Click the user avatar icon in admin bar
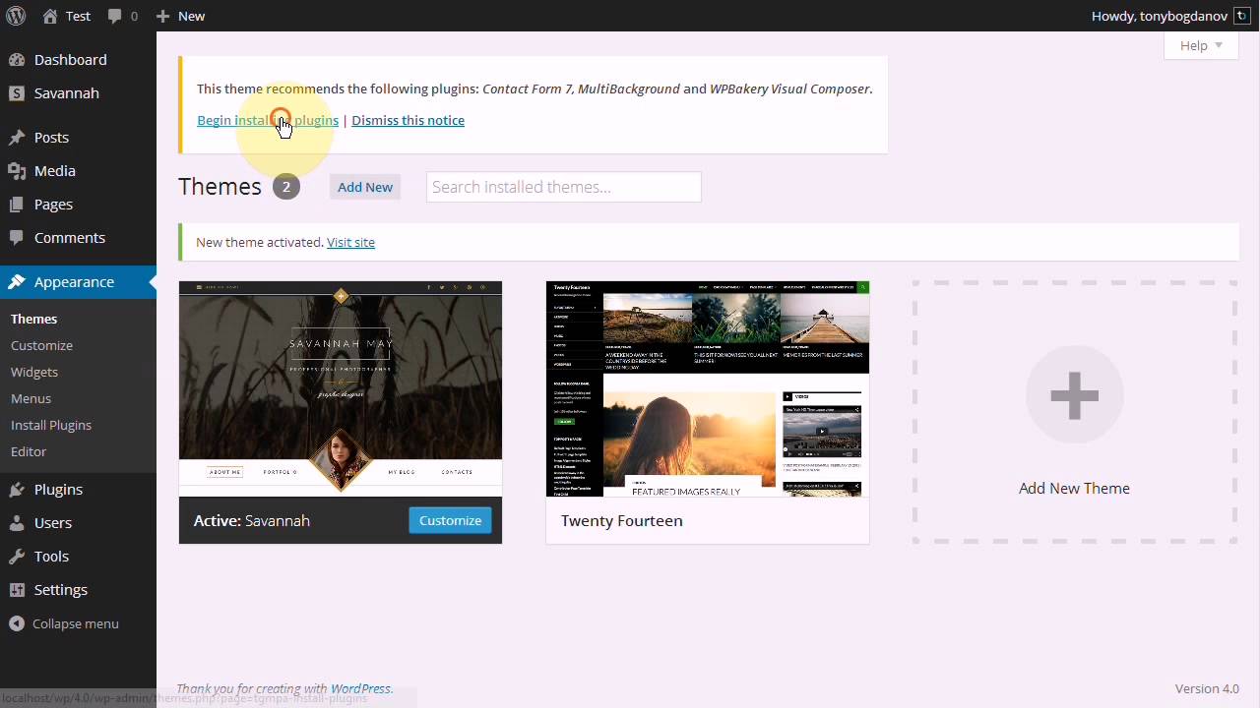 (1241, 16)
